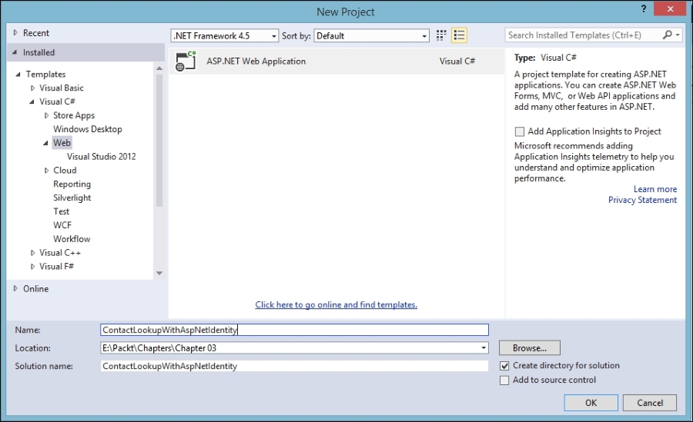Uncheck Create directory for solution
Image resolution: width=693 pixels, height=422 pixels.
point(504,366)
